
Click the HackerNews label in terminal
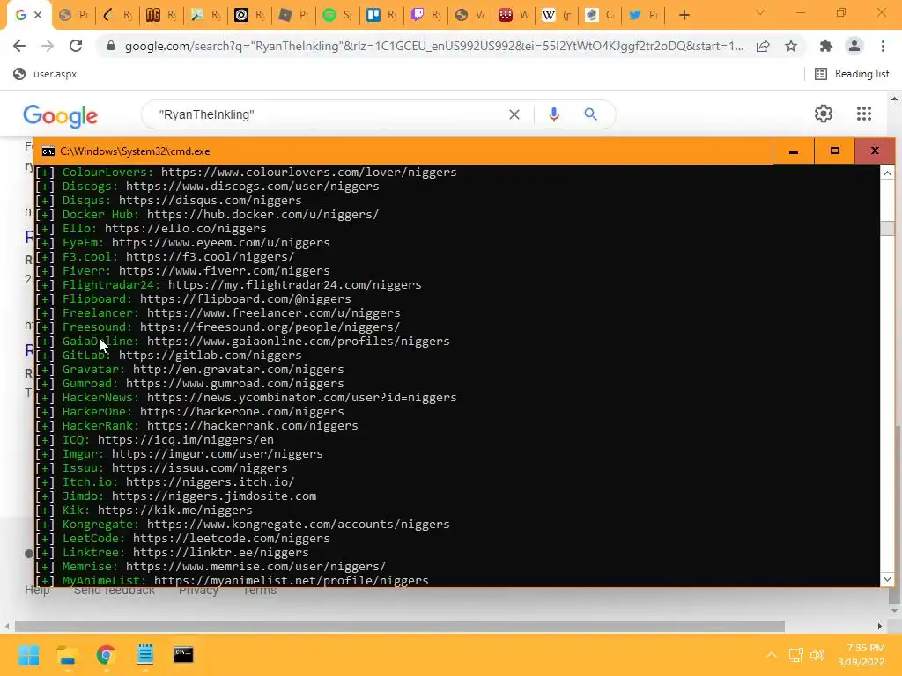pyautogui.click(x=100, y=397)
